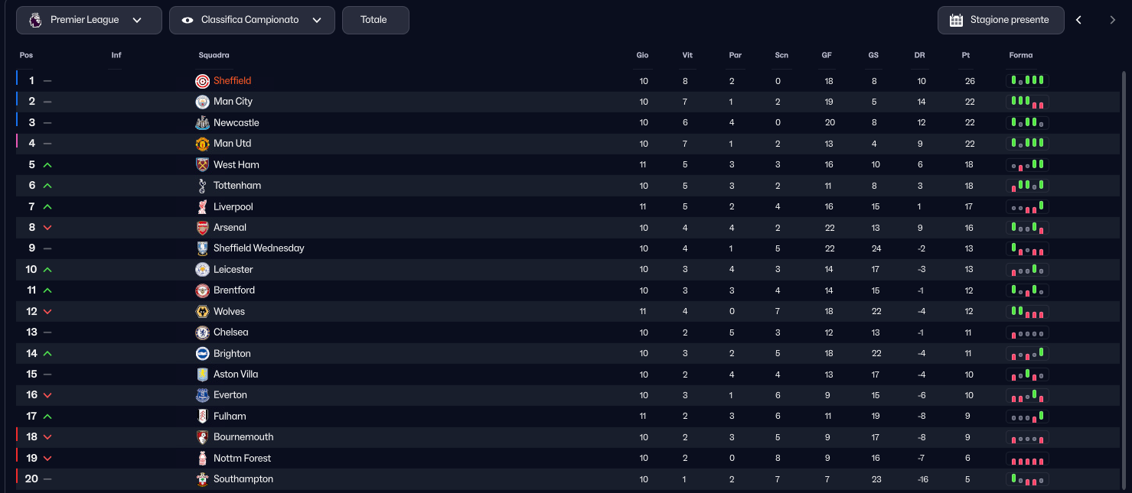Click the Newcastle crest icon
Screen dimensions: 1132x493
pyautogui.click(x=202, y=123)
